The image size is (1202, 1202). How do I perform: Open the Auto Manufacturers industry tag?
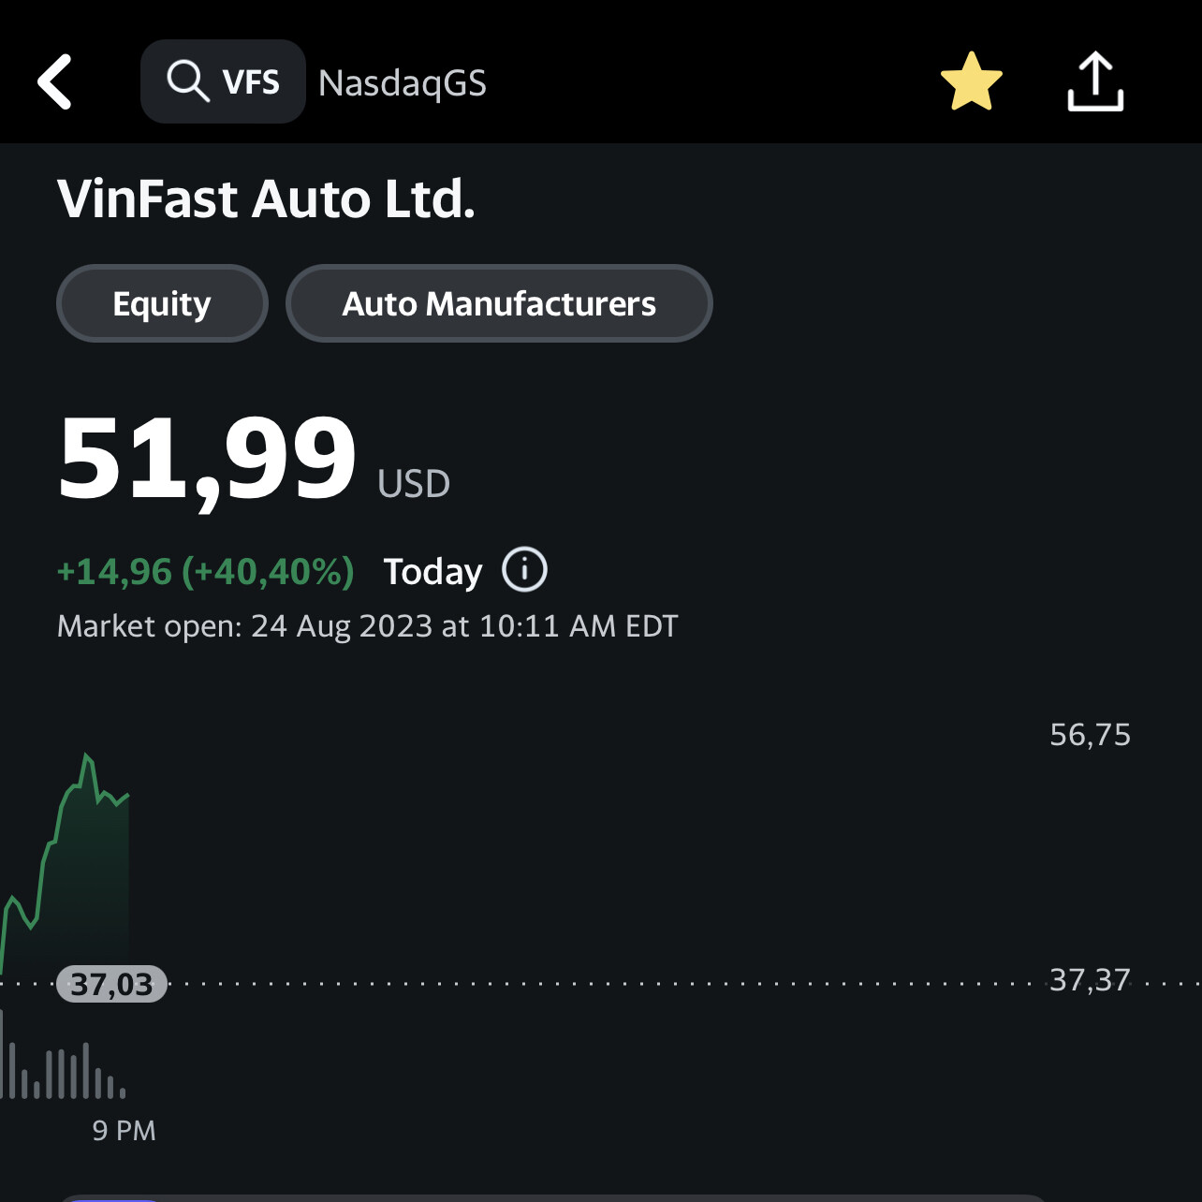tap(499, 303)
